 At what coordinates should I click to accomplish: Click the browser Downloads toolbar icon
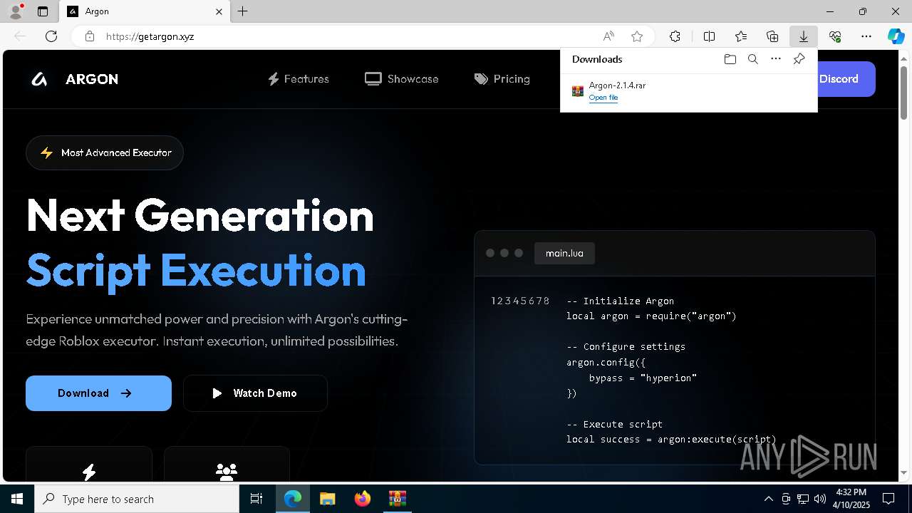[x=803, y=36]
